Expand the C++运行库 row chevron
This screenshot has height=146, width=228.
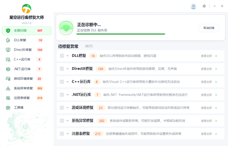(68, 82)
